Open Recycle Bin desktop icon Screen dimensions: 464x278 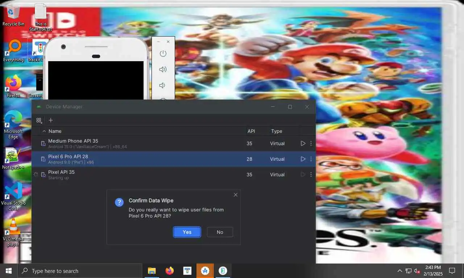(13, 15)
